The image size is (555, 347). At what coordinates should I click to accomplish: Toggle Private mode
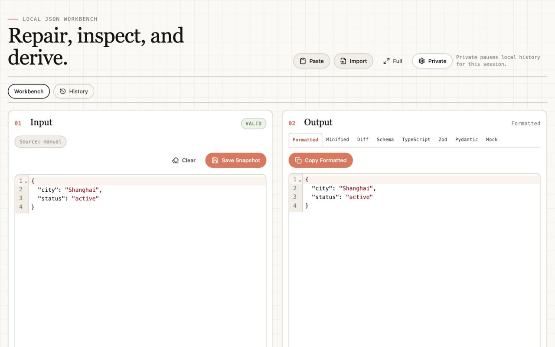tap(432, 61)
